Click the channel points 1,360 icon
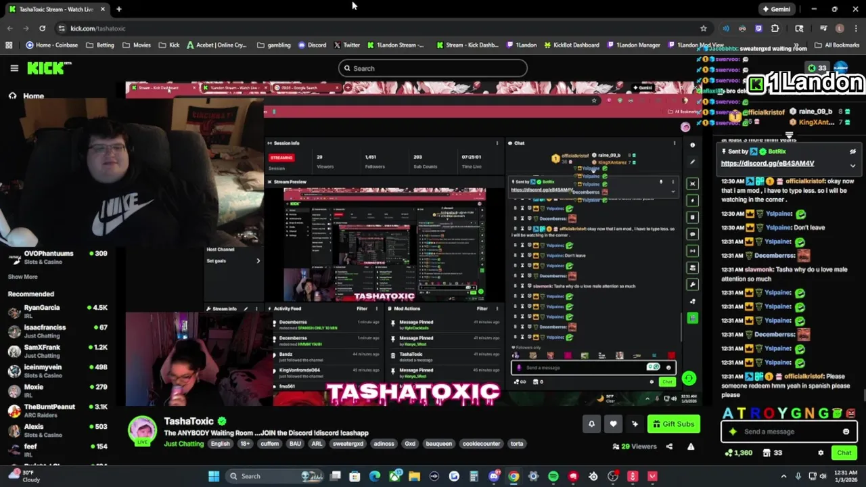866x487 pixels. (x=739, y=453)
